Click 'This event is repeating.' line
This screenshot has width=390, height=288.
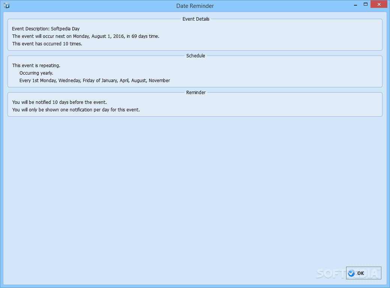pyautogui.click(x=36, y=66)
